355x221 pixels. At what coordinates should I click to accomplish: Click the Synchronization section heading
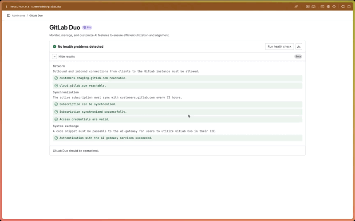pos(66,92)
